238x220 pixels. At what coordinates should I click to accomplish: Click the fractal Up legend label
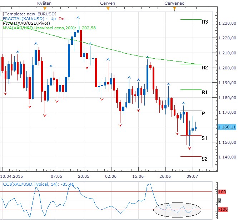53,19
